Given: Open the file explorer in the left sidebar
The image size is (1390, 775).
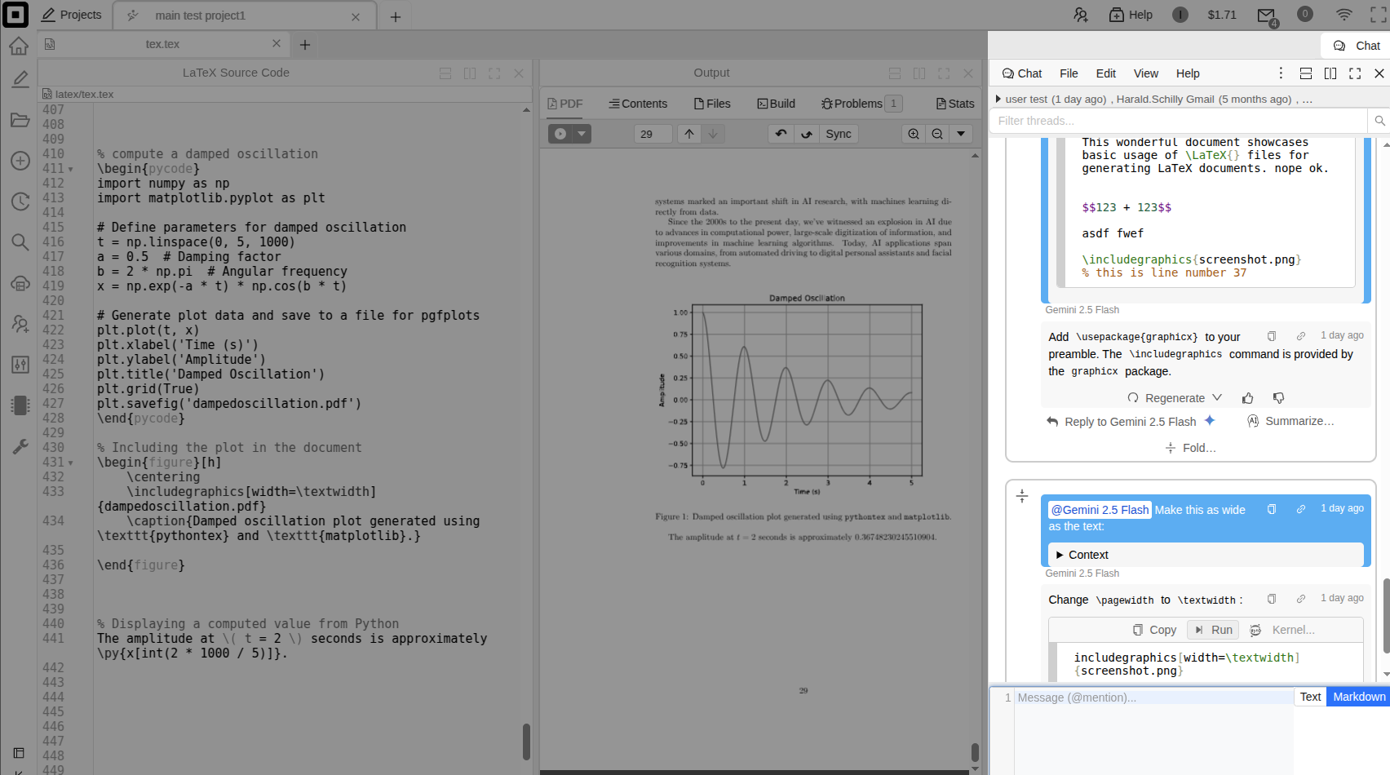Looking at the screenshot, I should (x=19, y=119).
